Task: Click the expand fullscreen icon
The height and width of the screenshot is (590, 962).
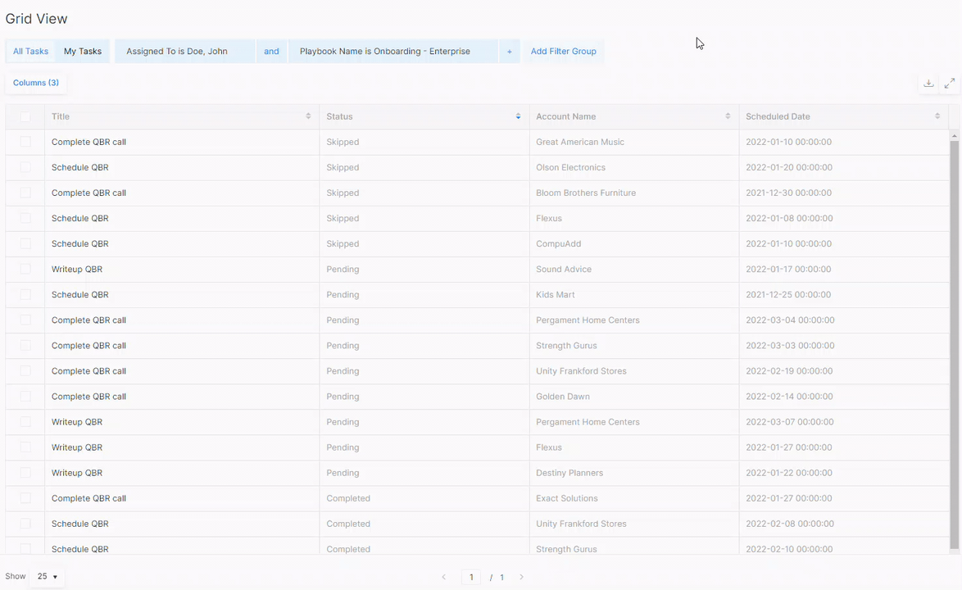Action: tap(950, 84)
